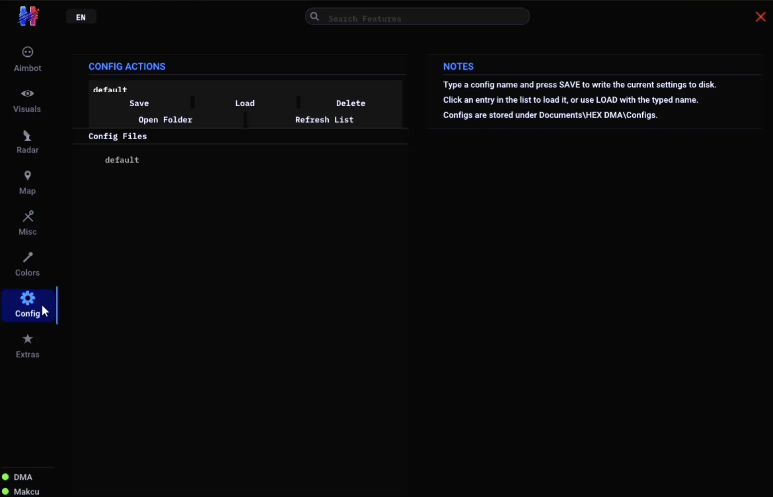Open the EN language selector

click(x=81, y=17)
